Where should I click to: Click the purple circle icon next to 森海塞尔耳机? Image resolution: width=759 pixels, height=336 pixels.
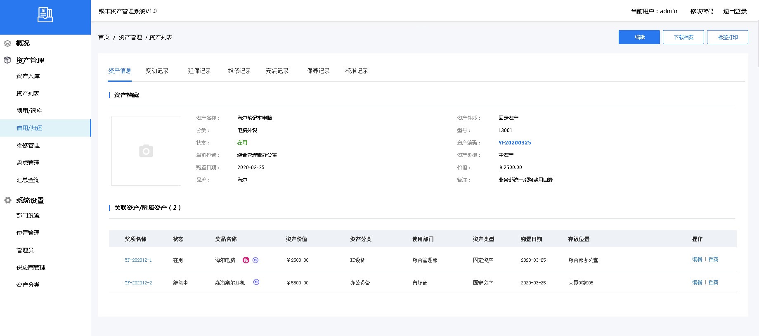click(256, 282)
